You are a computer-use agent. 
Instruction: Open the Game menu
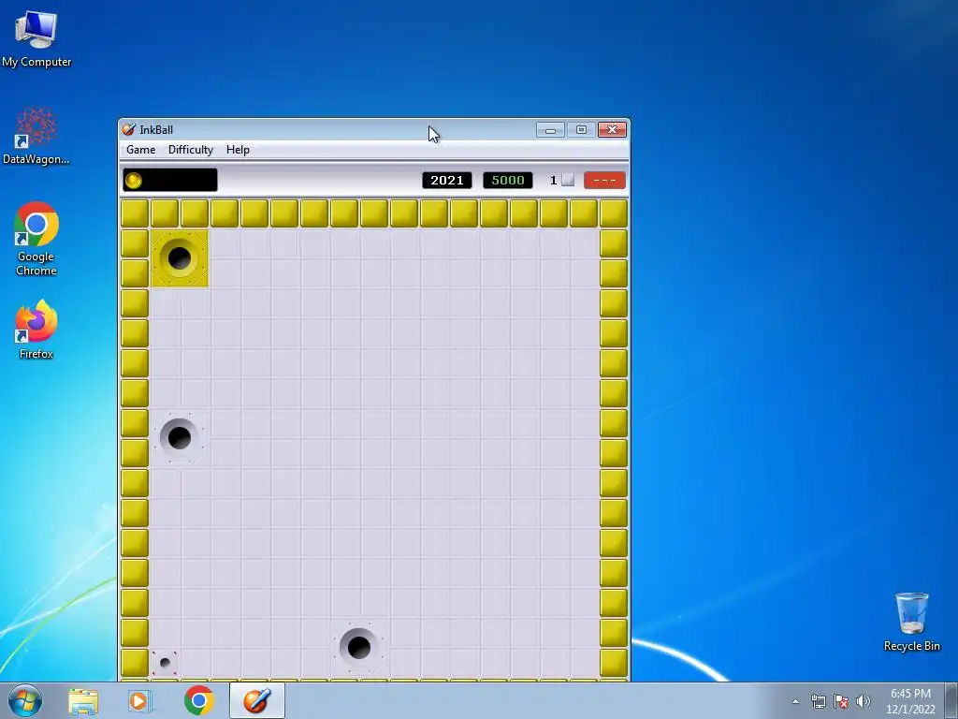pyautogui.click(x=140, y=150)
